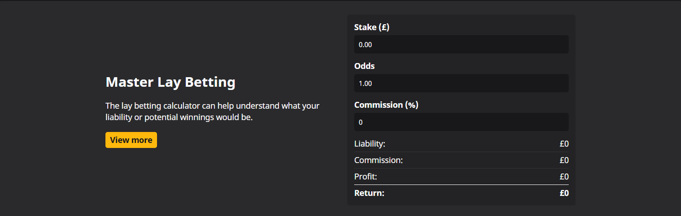681x216 pixels.
Task: Click the Master Lay Betting heading
Action: coord(170,82)
